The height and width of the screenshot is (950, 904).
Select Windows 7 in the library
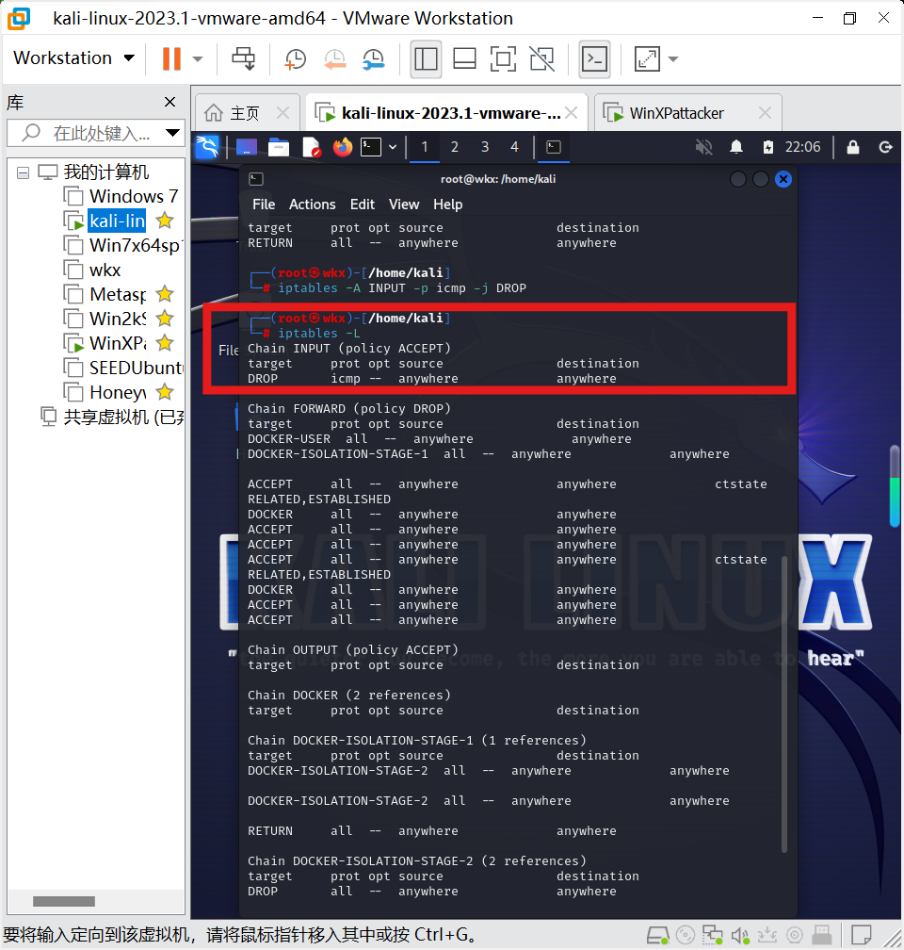pos(121,196)
